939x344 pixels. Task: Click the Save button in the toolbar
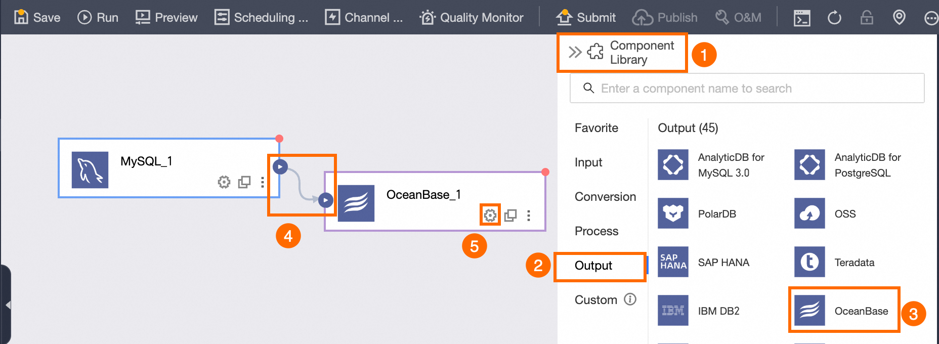point(37,17)
